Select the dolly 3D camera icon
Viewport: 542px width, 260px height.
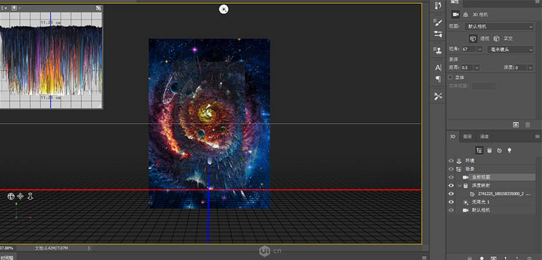30,196
